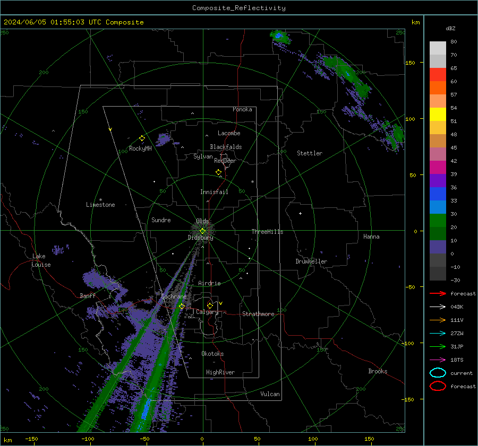This screenshot has width=478, height=446.
Task: Click the Didsbury label
Action: pyautogui.click(x=200, y=238)
